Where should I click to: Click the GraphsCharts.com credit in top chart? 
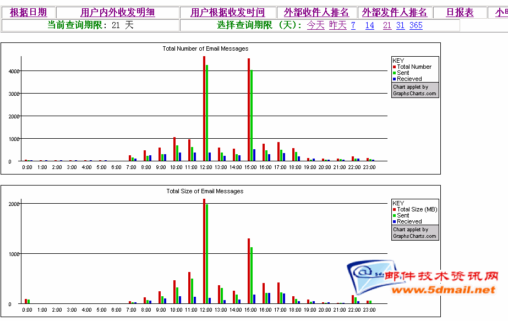tap(415, 90)
